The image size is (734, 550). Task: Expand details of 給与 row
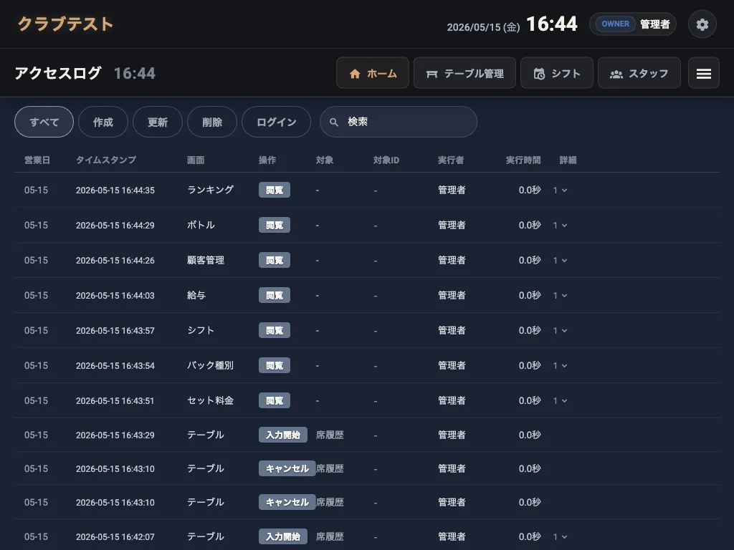pos(560,296)
